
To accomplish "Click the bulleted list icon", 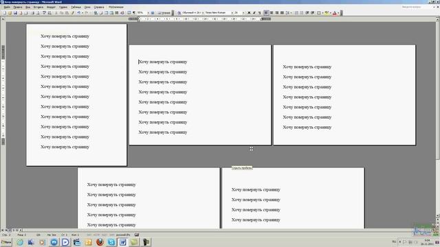I will (302, 13).
